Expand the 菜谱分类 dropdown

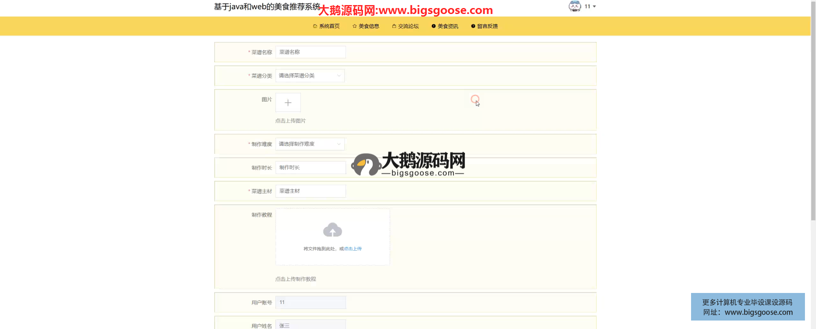(310, 76)
